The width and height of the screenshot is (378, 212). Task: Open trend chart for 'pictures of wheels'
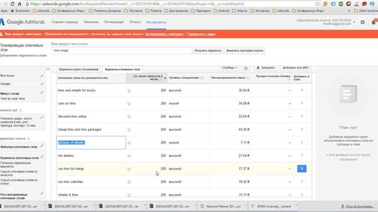129,143
